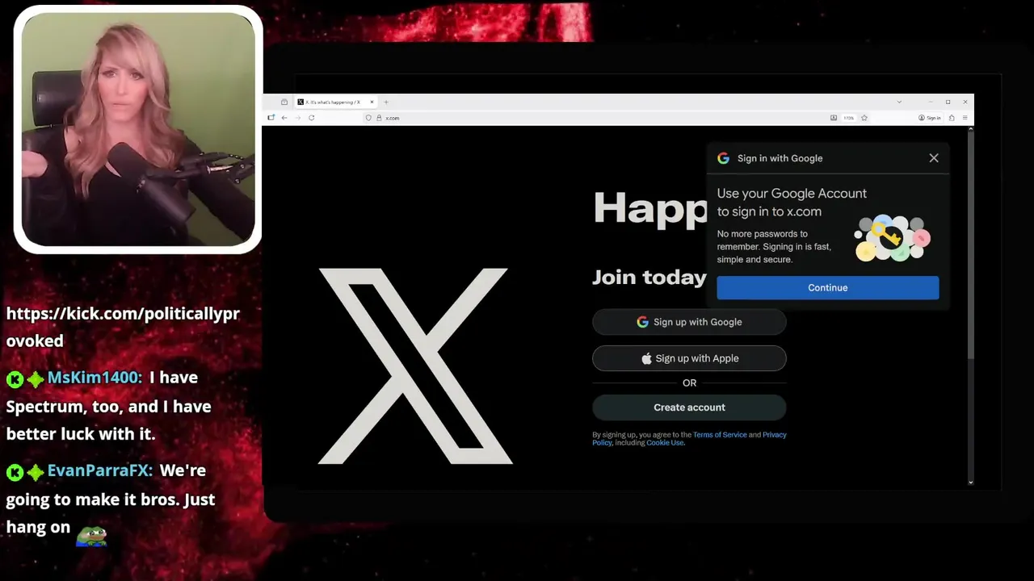This screenshot has width=1034, height=581.
Task: Click the Google G logo in popup header
Action: click(723, 158)
